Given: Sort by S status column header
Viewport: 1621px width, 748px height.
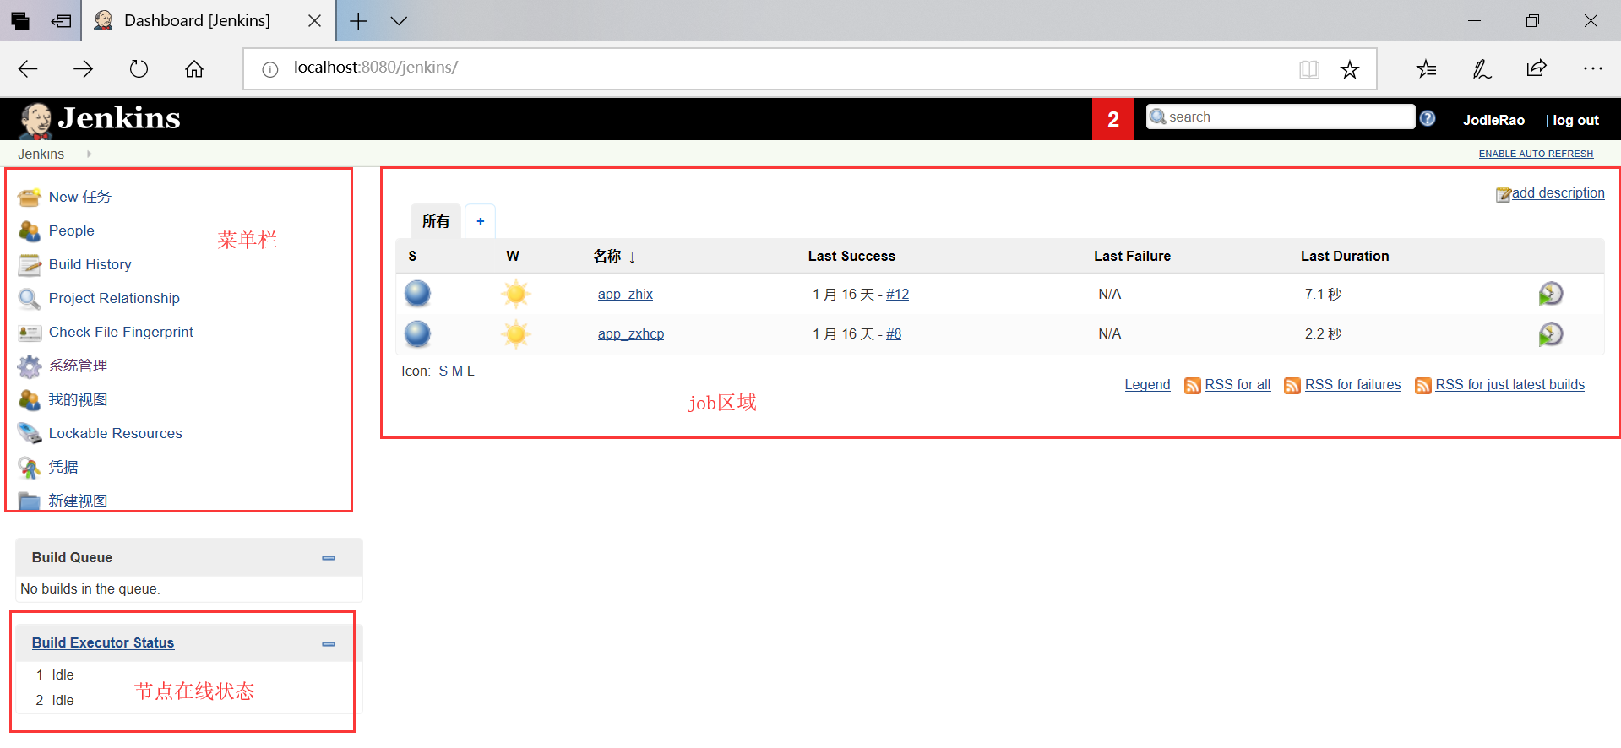Looking at the screenshot, I should pos(412,256).
